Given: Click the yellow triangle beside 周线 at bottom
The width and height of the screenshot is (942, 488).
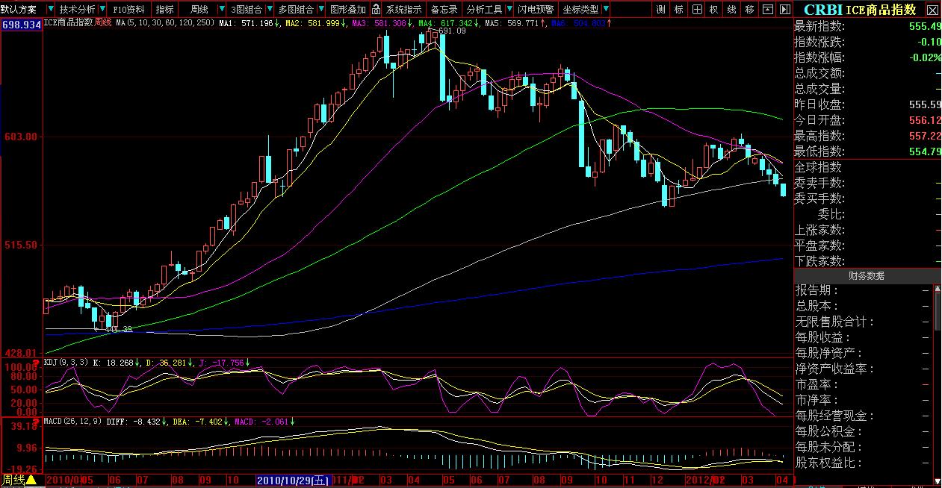Looking at the screenshot, I should (31, 480).
